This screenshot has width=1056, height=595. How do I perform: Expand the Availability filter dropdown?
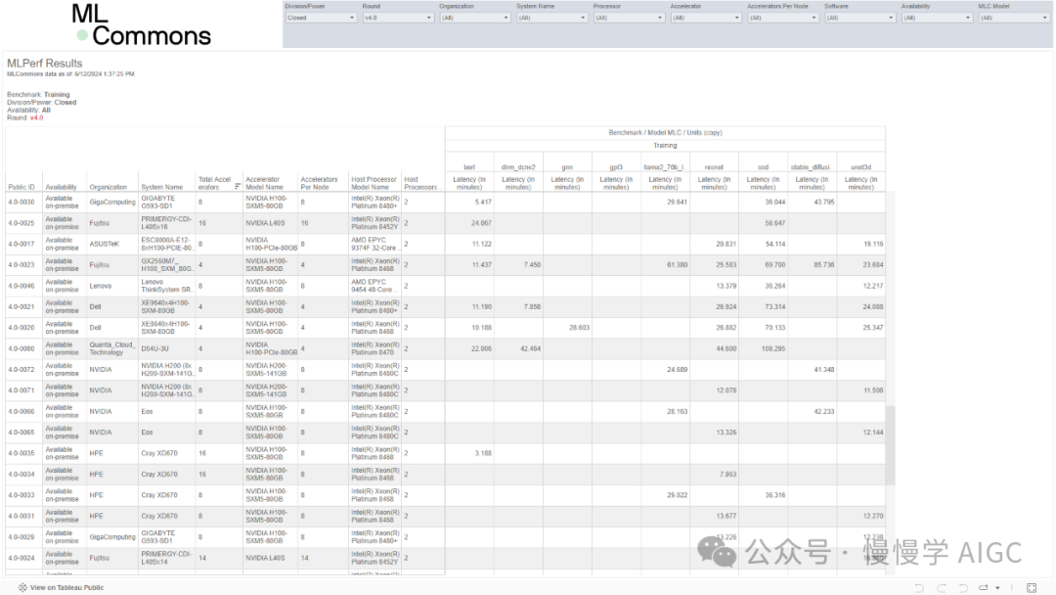pyautogui.click(x=937, y=19)
